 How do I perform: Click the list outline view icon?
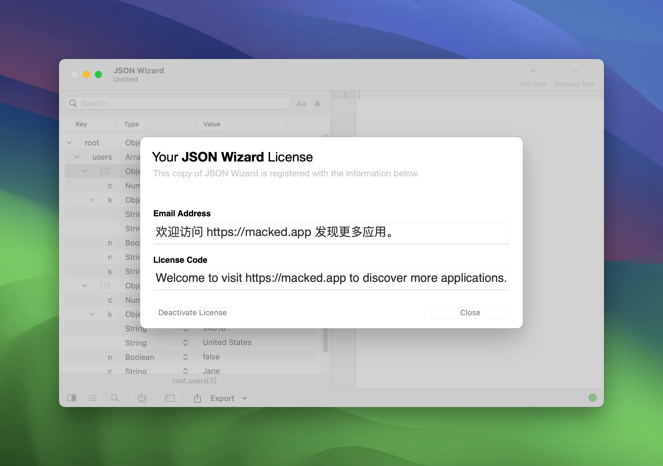[93, 398]
